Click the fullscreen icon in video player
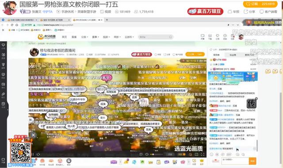This screenshot has height=168, width=283. 203,154
